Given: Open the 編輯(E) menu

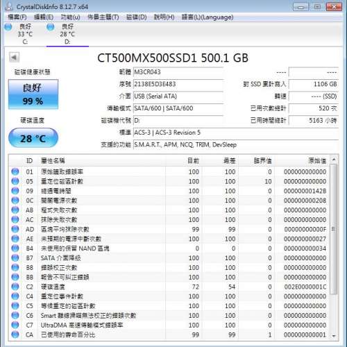Looking at the screenshot, I should [44, 17].
